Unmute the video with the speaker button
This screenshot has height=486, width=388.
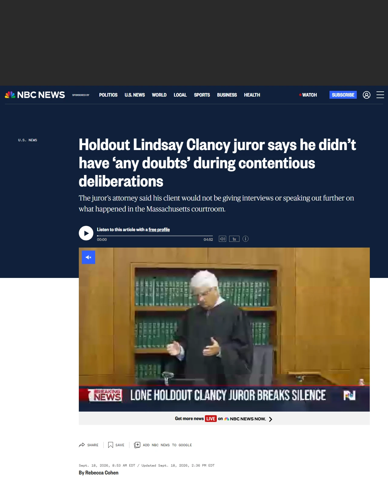(89, 257)
